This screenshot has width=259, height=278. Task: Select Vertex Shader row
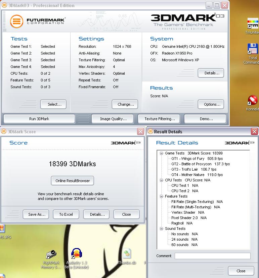pos(188,212)
